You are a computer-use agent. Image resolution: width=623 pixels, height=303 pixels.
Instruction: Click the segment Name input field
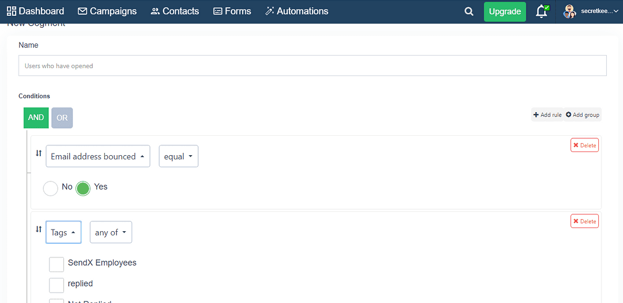(x=312, y=65)
